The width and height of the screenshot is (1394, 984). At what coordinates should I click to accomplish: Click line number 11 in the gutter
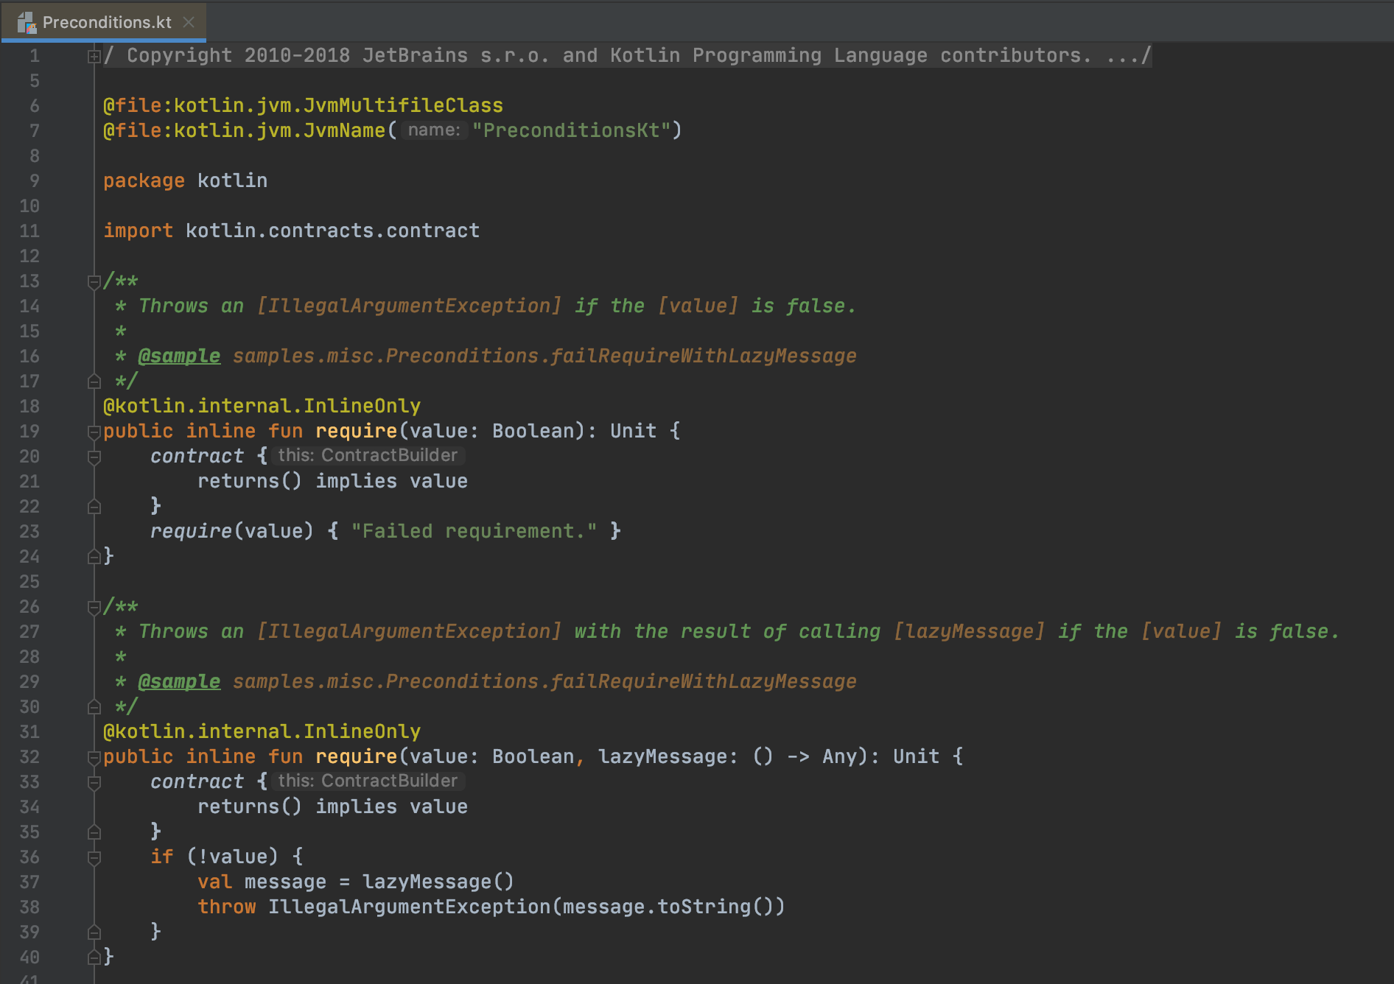click(x=29, y=231)
